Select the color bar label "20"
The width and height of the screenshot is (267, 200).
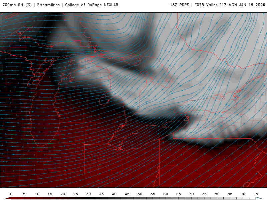tap(63, 194)
